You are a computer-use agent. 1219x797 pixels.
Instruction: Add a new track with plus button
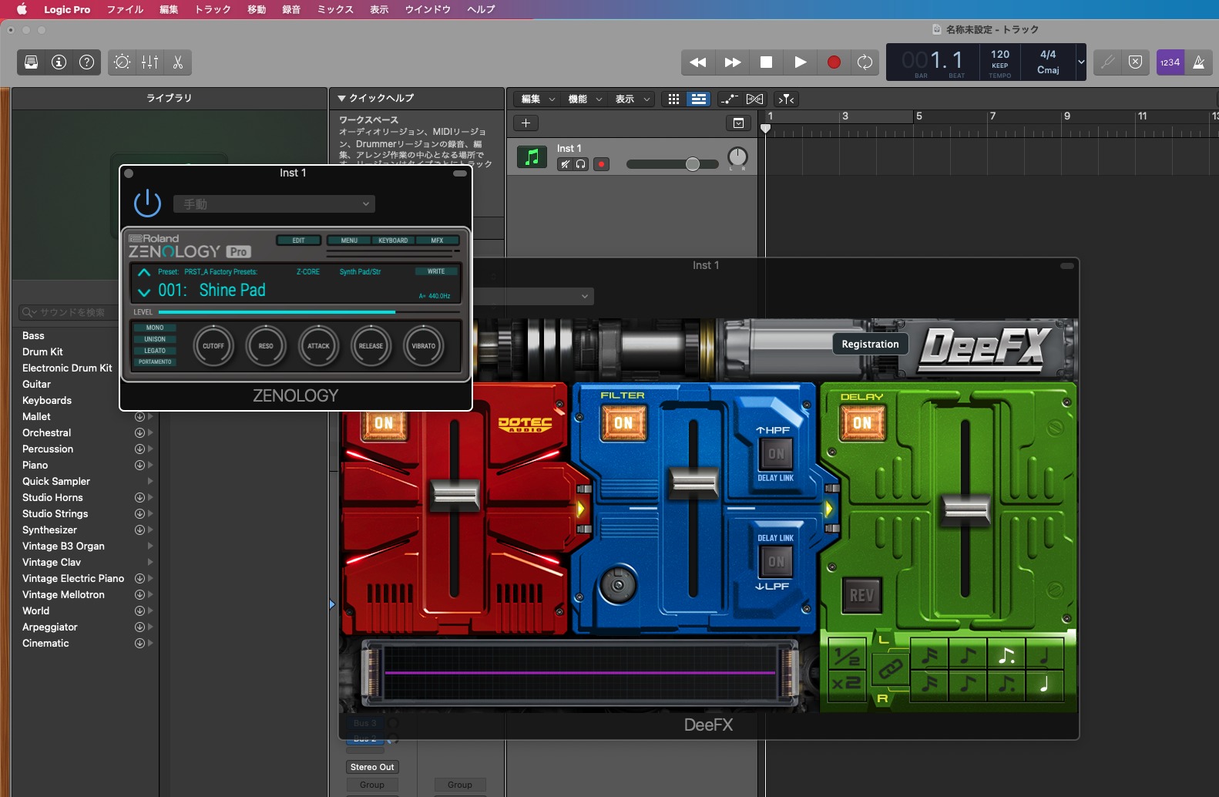coord(526,123)
